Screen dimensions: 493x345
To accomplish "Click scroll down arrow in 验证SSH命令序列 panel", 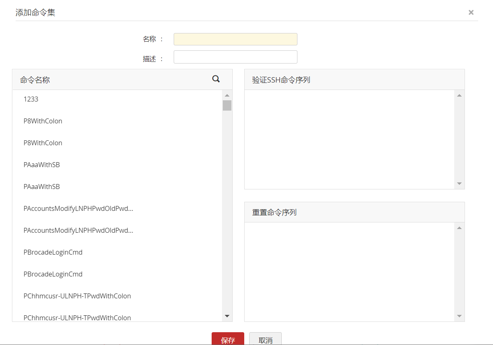I will point(459,184).
